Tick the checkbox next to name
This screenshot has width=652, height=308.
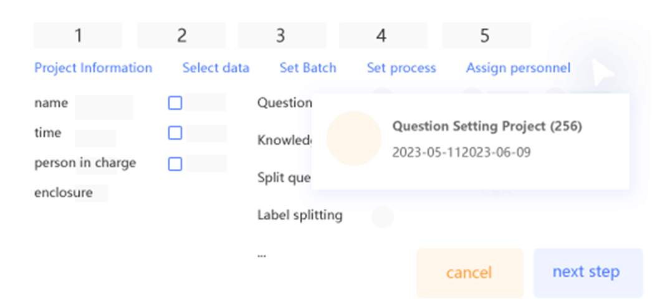coord(175,103)
